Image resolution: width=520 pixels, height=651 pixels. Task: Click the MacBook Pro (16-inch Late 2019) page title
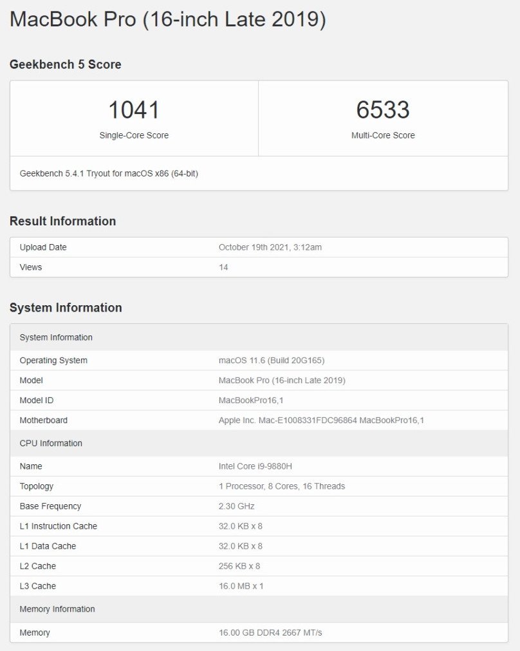167,20
